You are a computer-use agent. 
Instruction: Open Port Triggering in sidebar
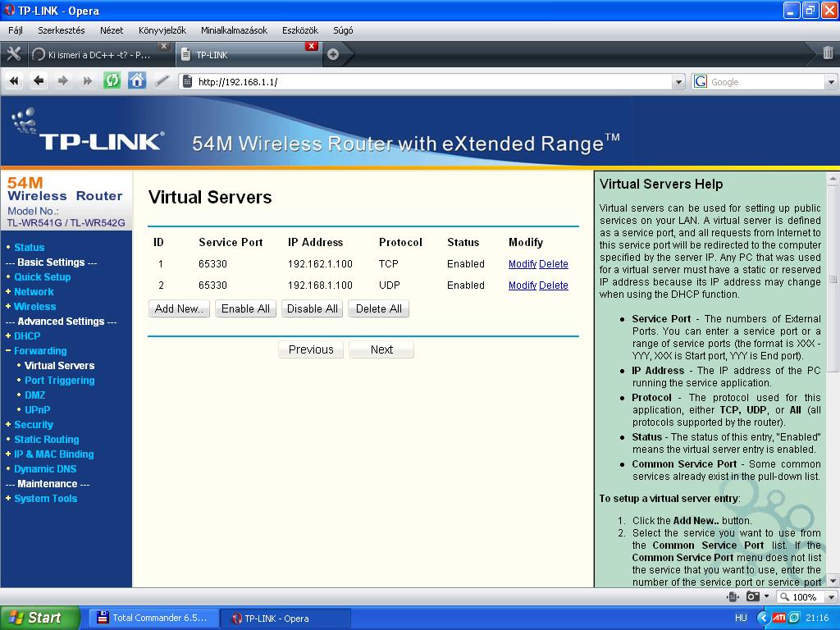pos(59,381)
